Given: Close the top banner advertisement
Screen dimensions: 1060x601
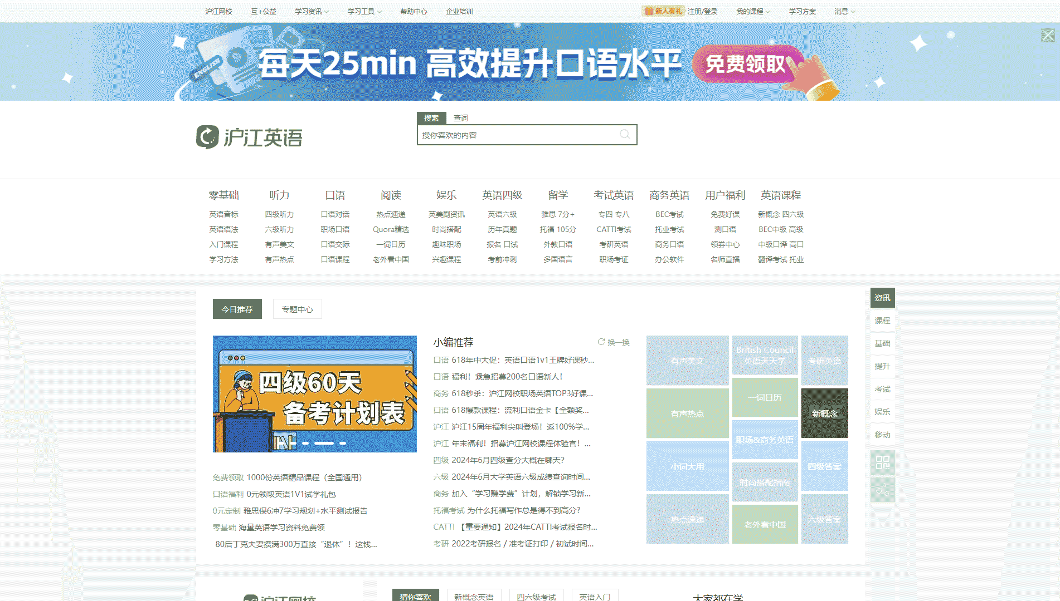Looking at the screenshot, I should (x=1048, y=36).
